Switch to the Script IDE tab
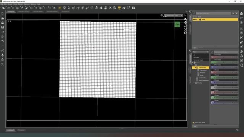 (65, 12)
